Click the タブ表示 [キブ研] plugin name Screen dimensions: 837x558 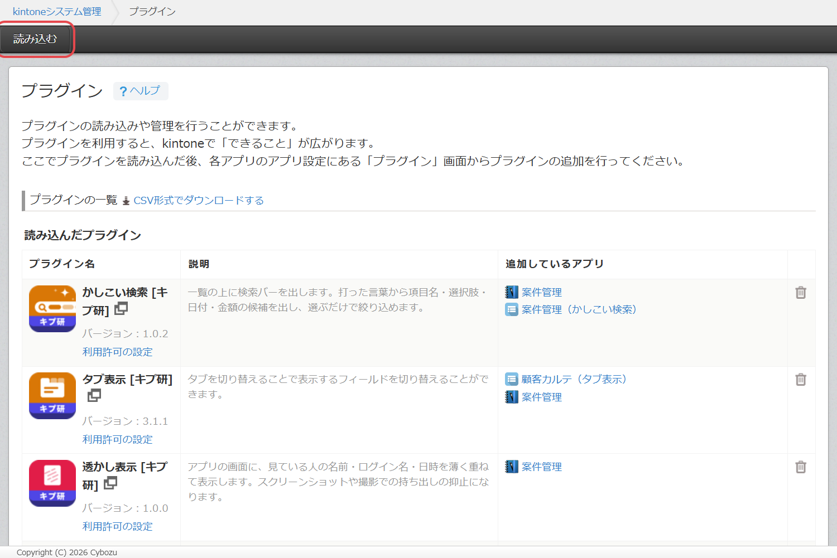[128, 380]
